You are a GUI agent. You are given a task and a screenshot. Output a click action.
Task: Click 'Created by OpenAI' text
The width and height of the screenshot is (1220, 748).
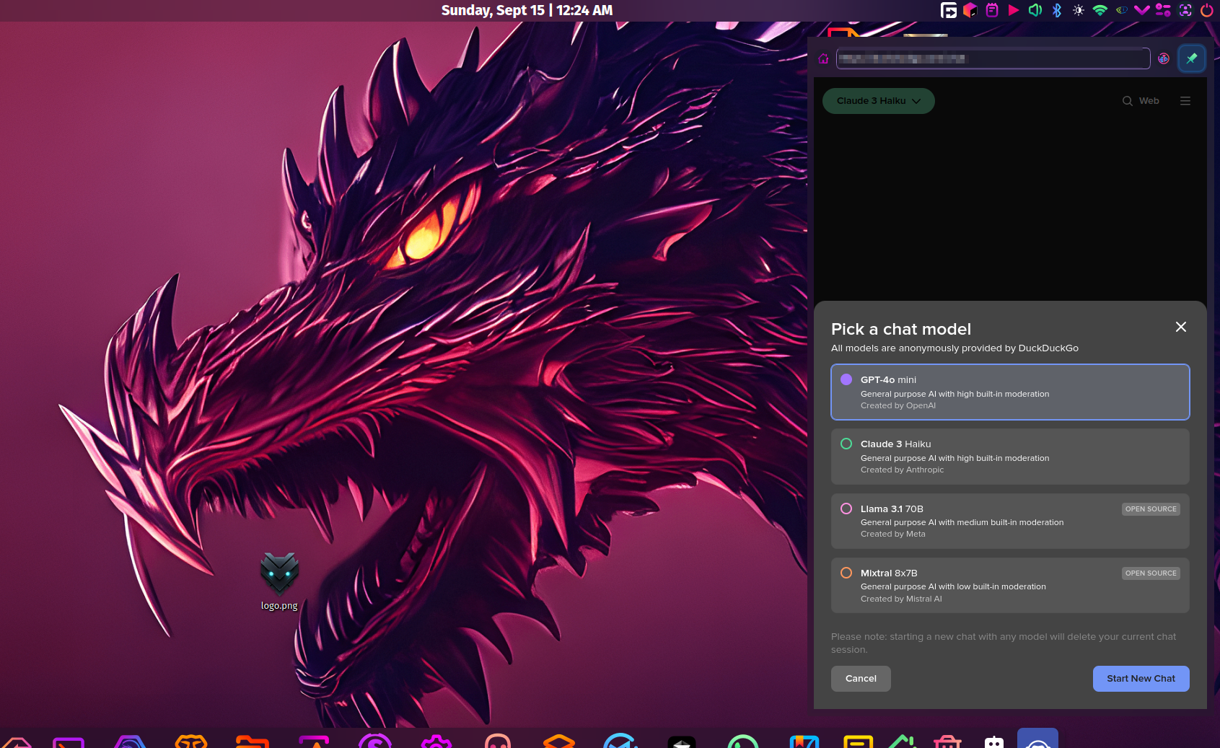(898, 405)
